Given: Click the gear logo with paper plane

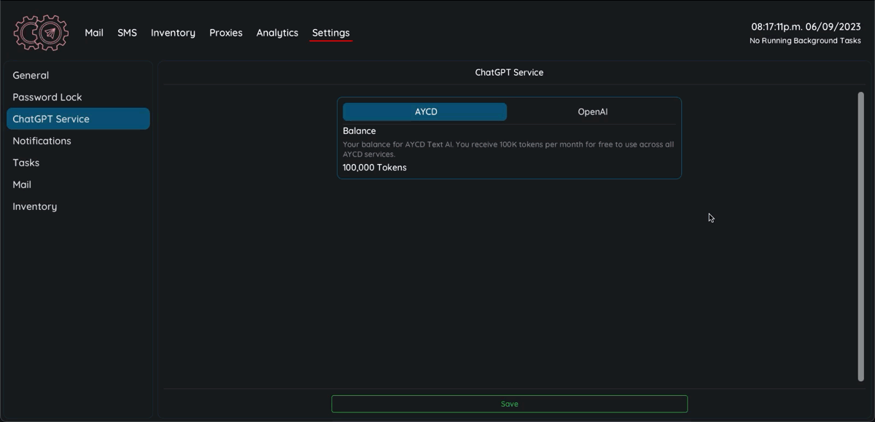Looking at the screenshot, I should [x=41, y=33].
